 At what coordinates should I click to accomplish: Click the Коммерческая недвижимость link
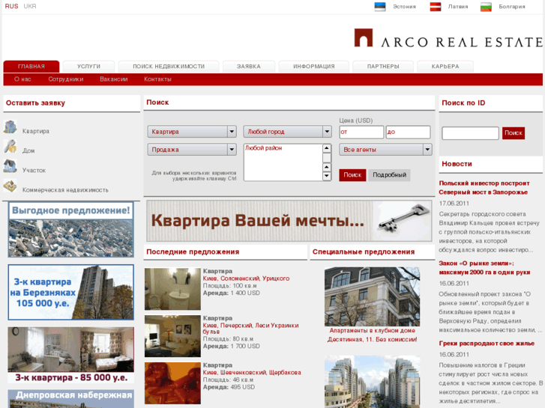pos(65,190)
